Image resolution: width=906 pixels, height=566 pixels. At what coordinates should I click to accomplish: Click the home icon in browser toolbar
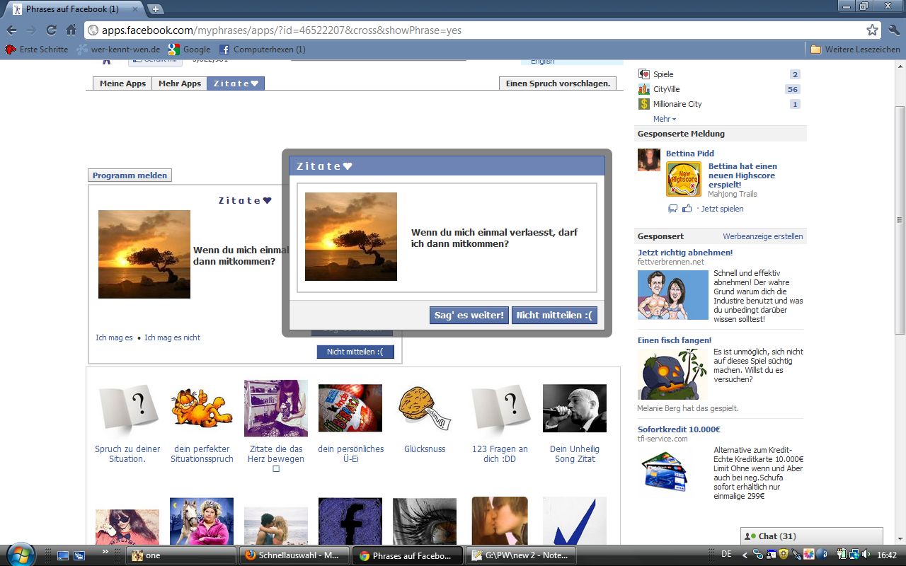tap(71, 30)
